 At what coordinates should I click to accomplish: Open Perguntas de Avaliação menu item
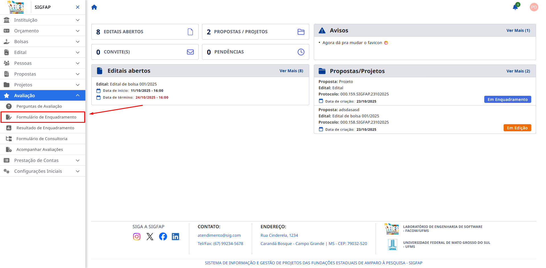click(39, 106)
